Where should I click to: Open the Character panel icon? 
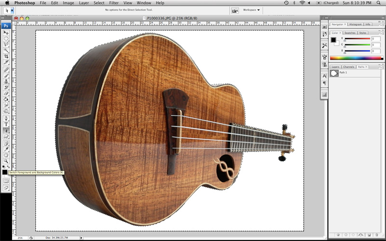[x=324, y=76]
